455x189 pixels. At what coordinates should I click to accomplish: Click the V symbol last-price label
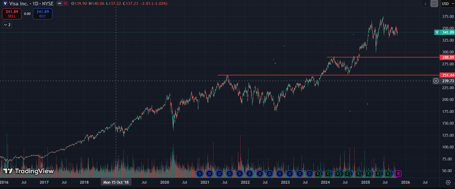(437, 32)
